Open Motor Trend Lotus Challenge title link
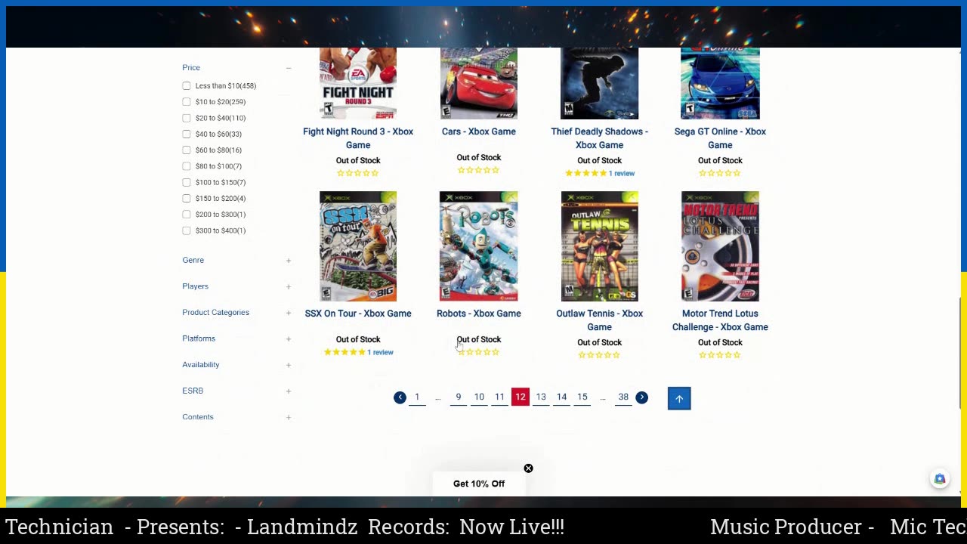The height and width of the screenshot is (544, 967). pyautogui.click(x=720, y=320)
